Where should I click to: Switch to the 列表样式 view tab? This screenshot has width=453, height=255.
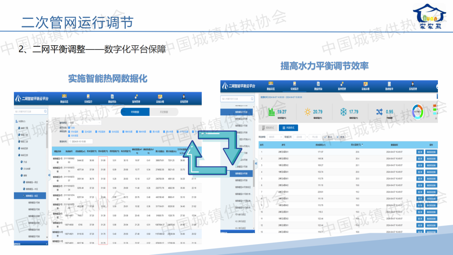point(289,127)
